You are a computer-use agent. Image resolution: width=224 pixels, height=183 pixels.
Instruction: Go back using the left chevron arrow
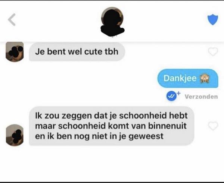[x=12, y=20]
